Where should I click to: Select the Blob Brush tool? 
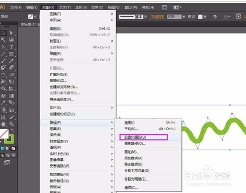pyautogui.click(x=3, y=67)
